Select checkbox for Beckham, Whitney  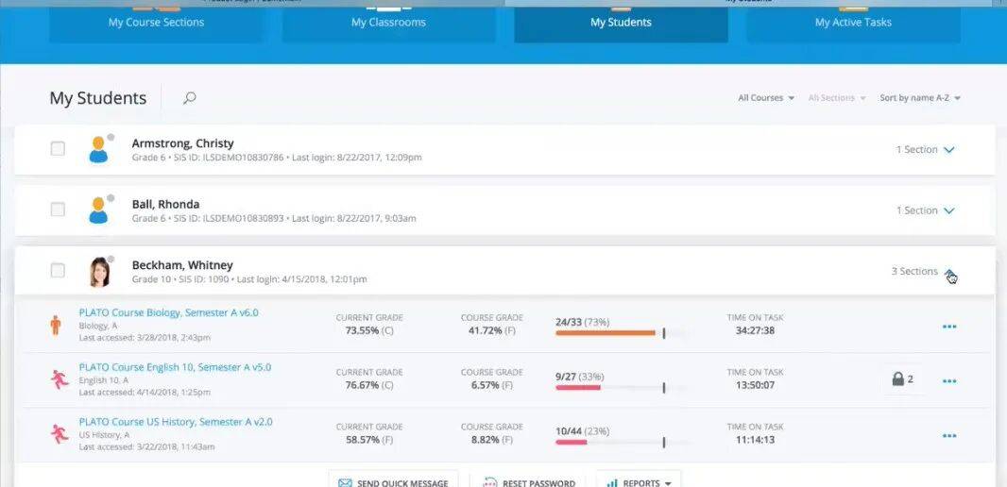click(x=58, y=271)
